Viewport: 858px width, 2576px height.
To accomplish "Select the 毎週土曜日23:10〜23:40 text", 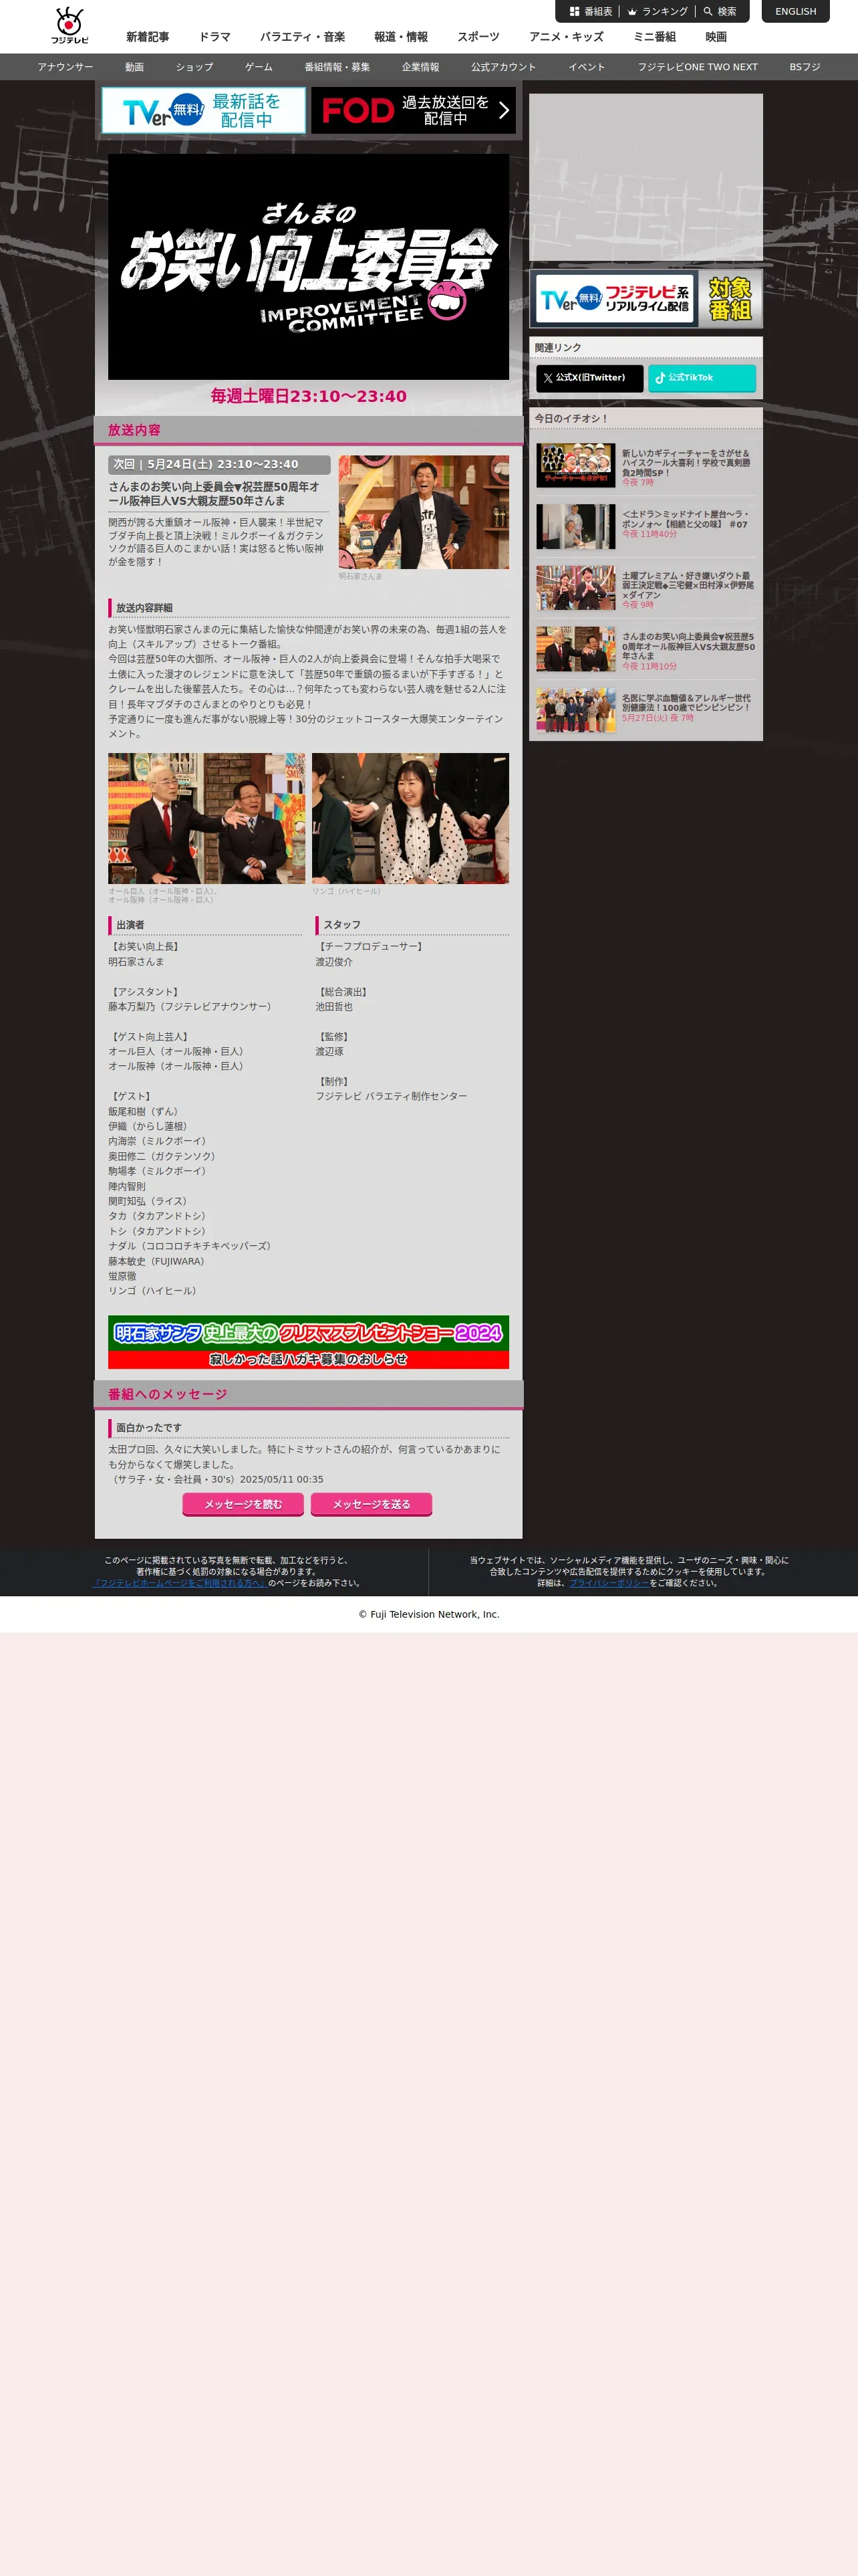I will 309,396.
